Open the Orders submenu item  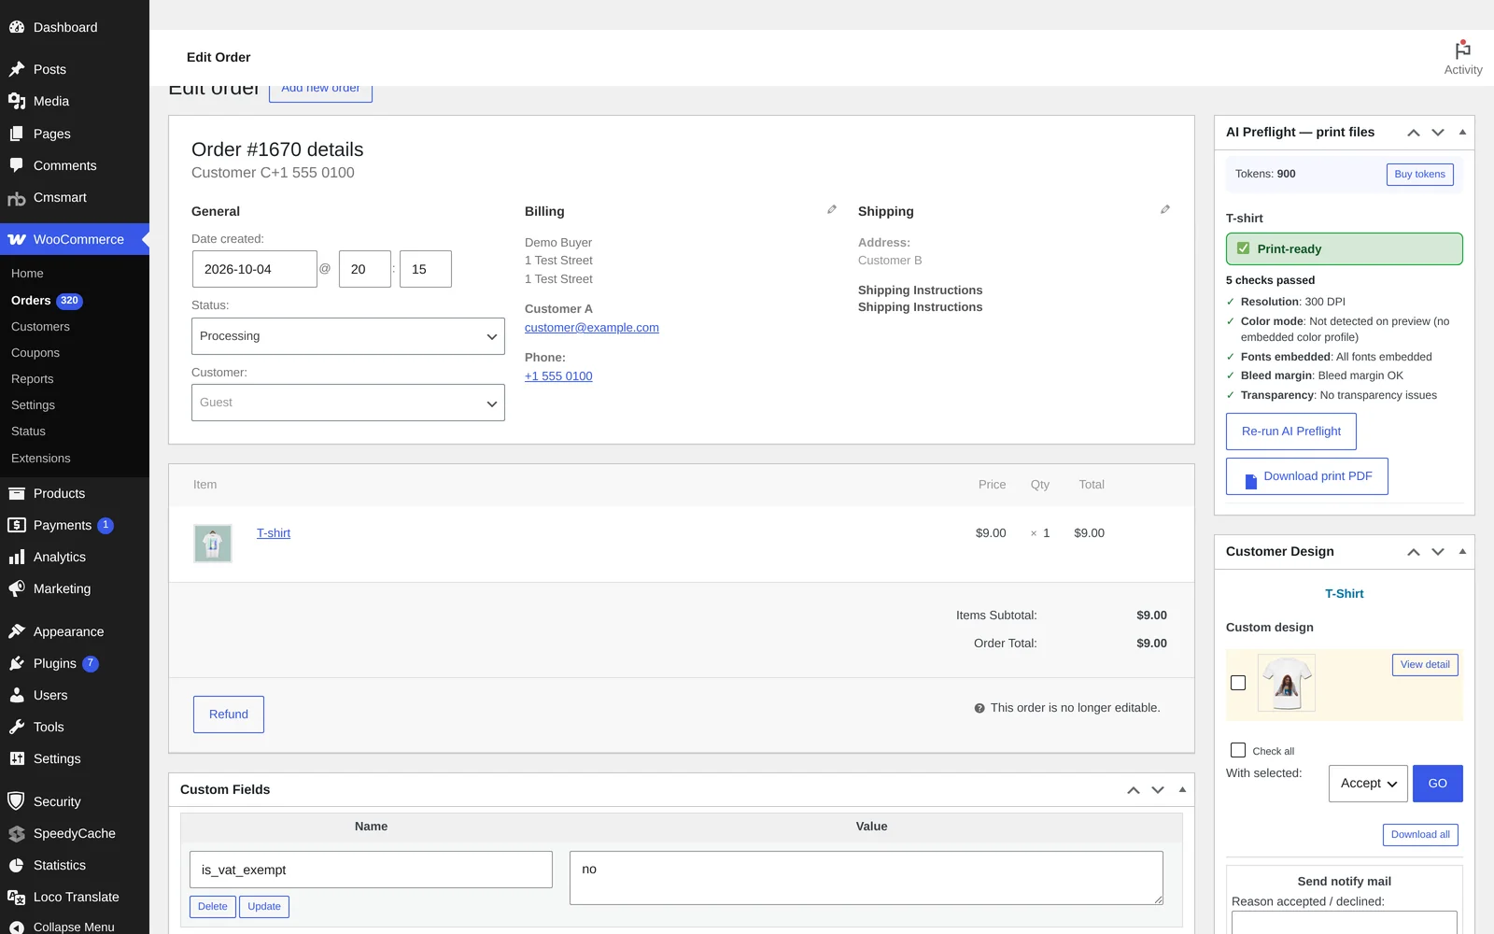coord(31,301)
